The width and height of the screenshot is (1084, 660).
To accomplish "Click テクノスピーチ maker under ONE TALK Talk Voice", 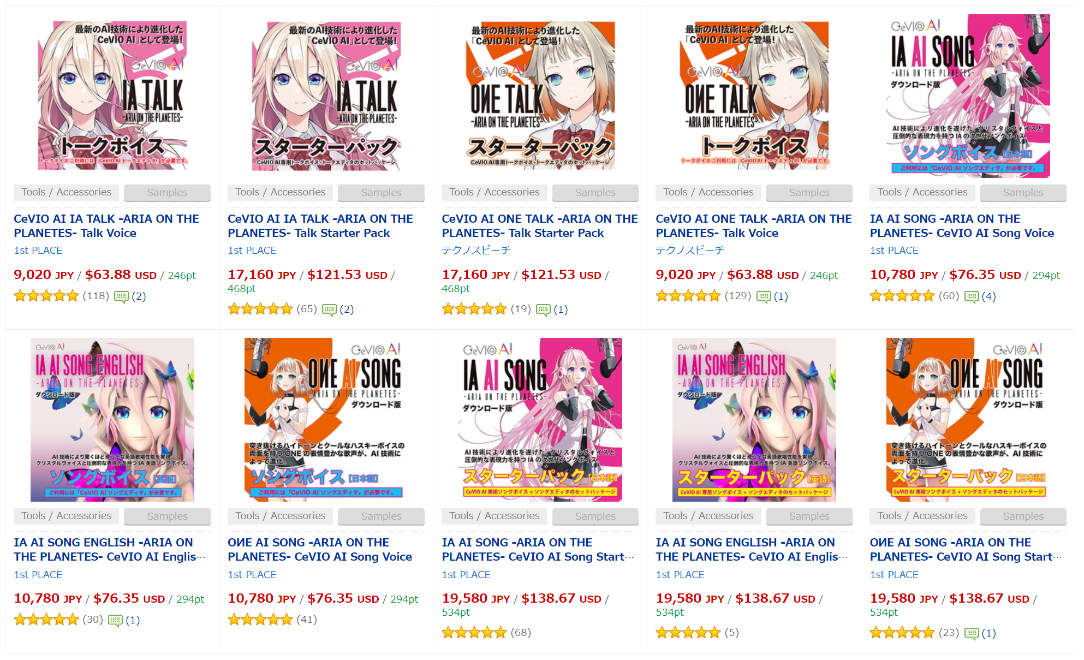I will tap(690, 250).
